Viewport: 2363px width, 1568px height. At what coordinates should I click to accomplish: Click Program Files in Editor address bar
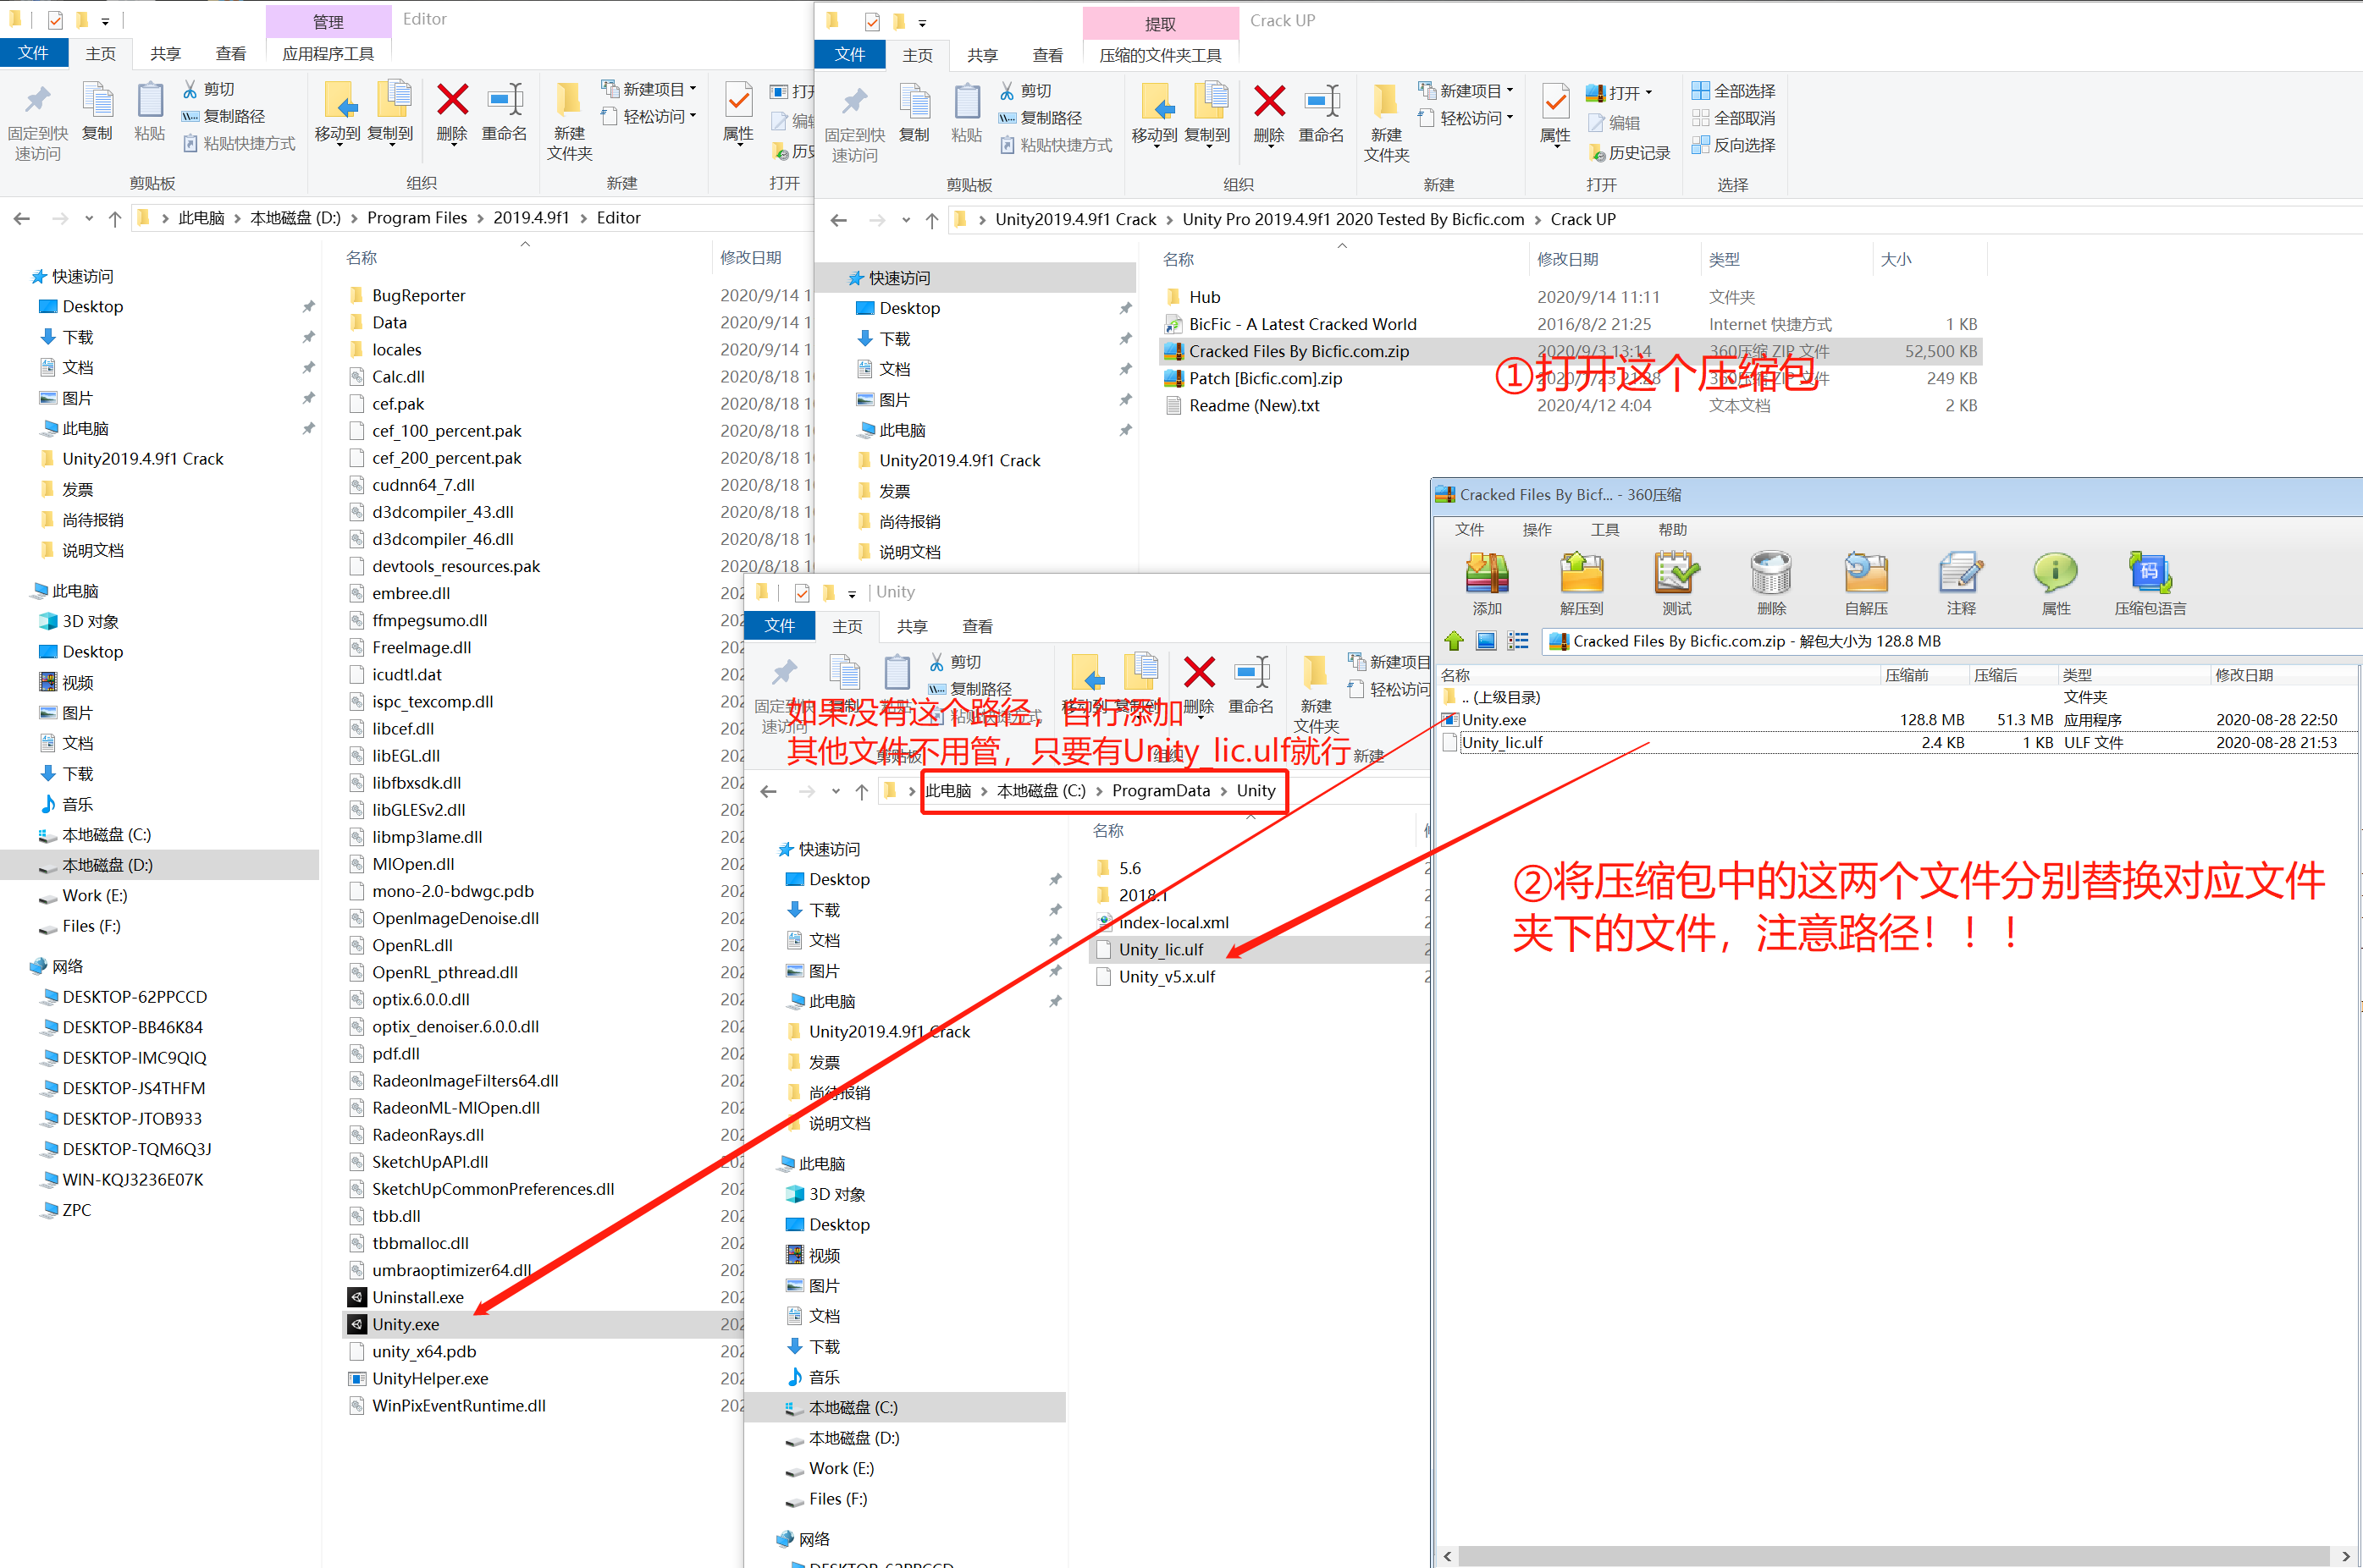pyautogui.click(x=417, y=218)
